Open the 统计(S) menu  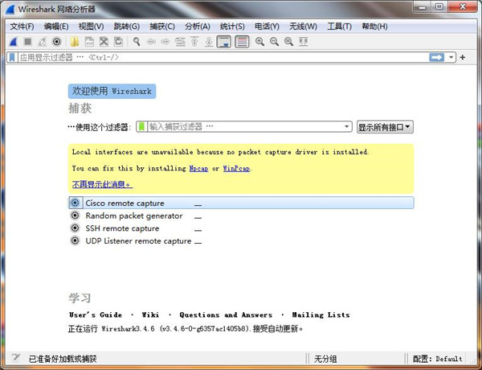point(232,27)
